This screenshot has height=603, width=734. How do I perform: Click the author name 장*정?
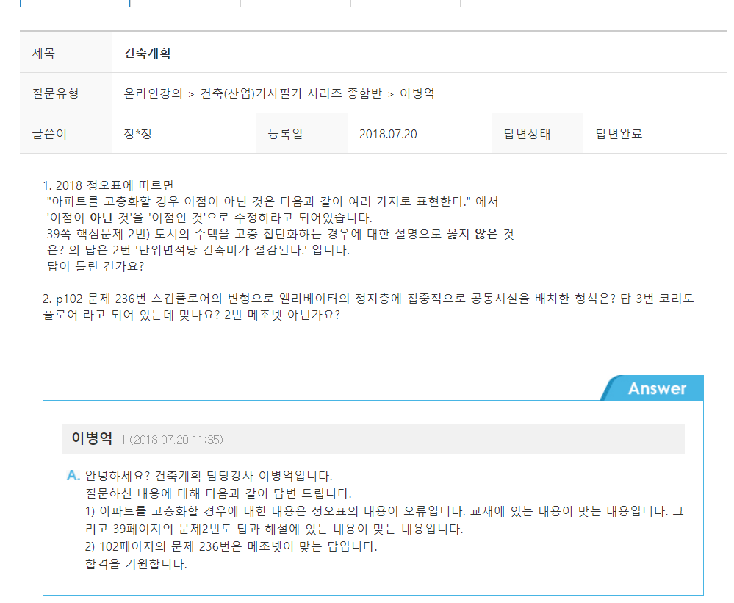click(137, 134)
